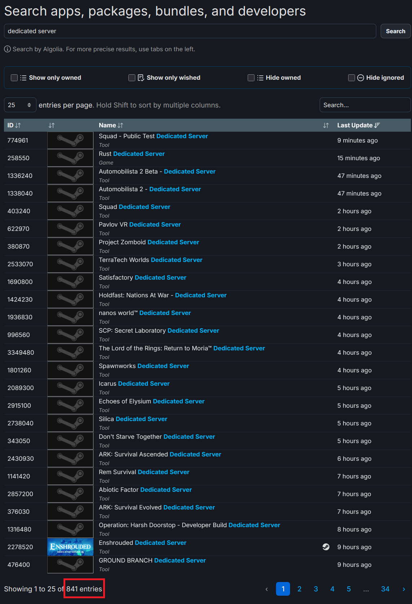This screenshot has height=604, width=412.
Task: Click Rust Dedicated Server app thumbnail
Action: pos(70,158)
